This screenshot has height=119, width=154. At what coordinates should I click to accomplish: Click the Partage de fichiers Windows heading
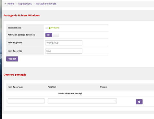click(x=22, y=16)
